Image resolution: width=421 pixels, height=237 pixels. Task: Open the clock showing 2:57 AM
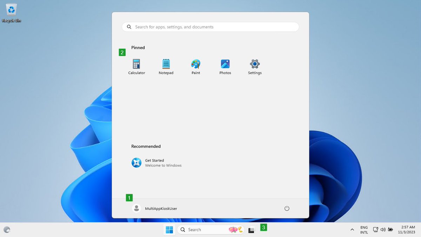click(407, 230)
